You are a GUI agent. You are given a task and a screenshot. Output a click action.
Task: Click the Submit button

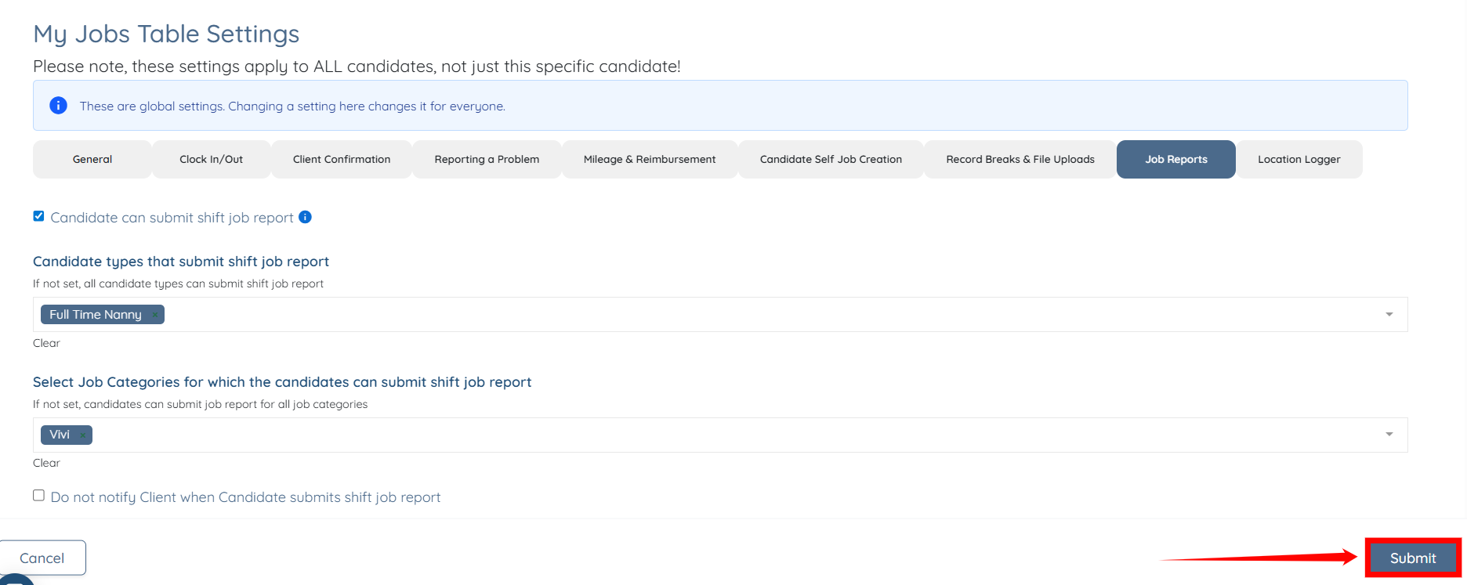[x=1412, y=558]
